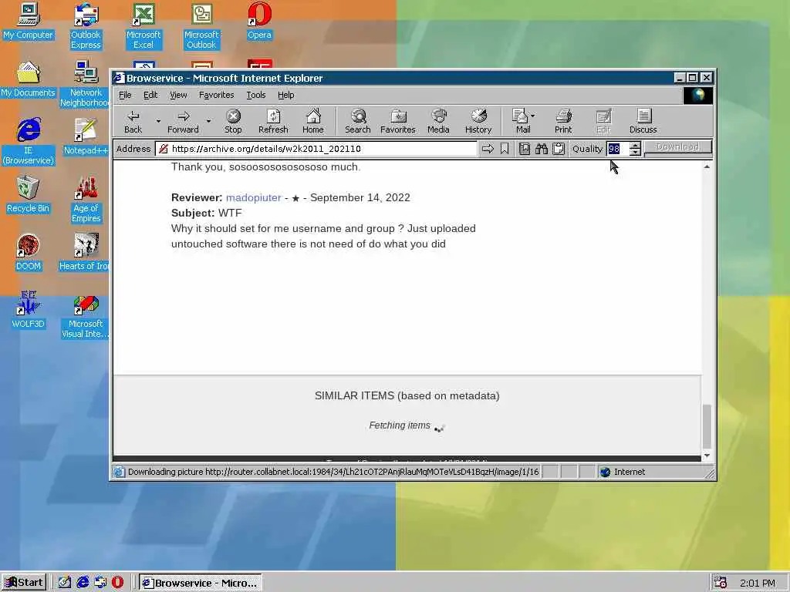Stop the page loading

point(233,122)
